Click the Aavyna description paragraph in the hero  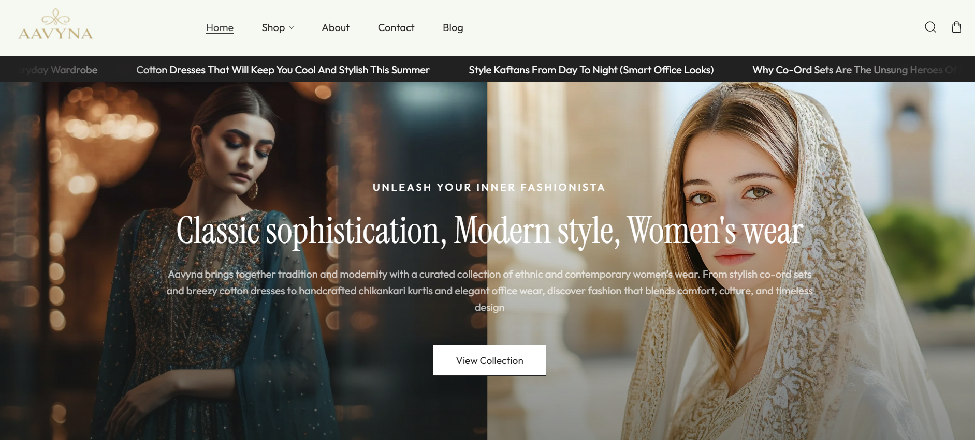489,291
